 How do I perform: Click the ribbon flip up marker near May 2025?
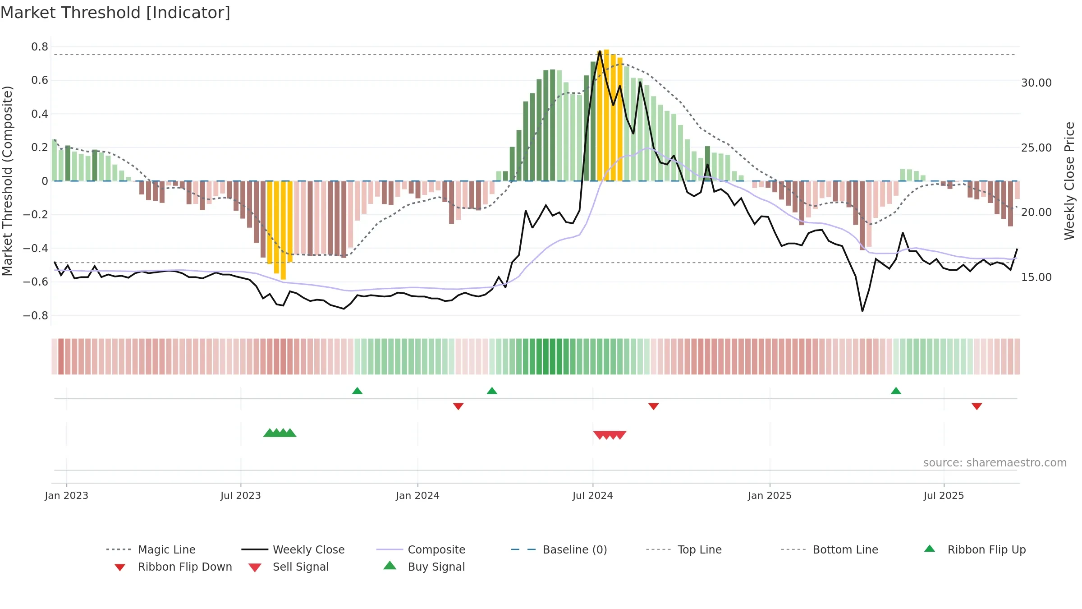[896, 391]
